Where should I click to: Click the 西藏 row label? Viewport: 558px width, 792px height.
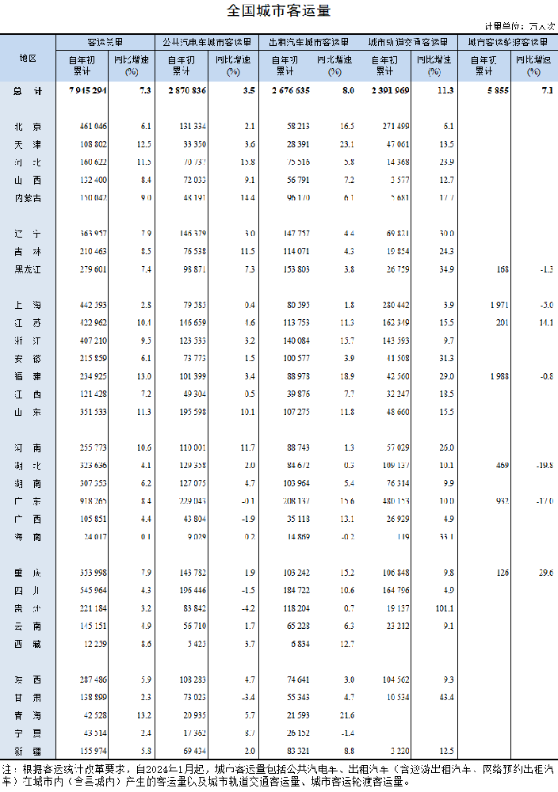coord(28,645)
